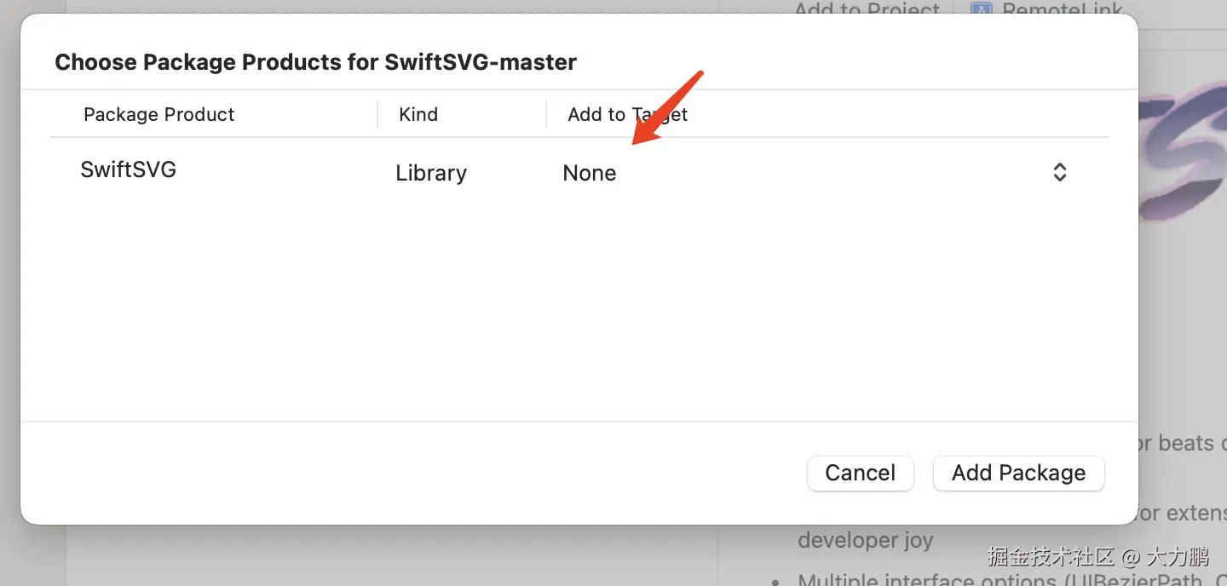1227x586 pixels.
Task: Select the SwiftSVG package product row
Action: pyautogui.click(x=129, y=169)
